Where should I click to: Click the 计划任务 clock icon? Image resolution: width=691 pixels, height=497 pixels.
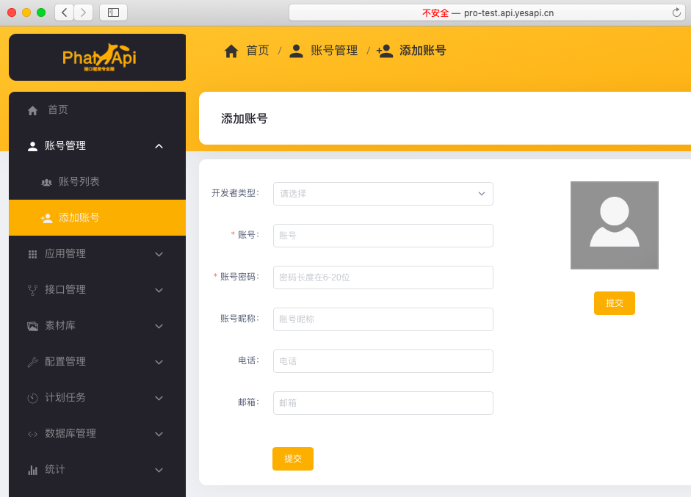32,398
